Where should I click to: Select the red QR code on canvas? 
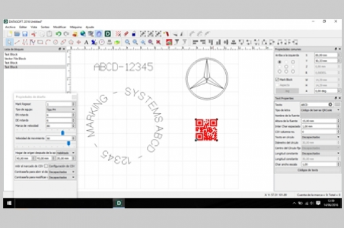click(x=206, y=130)
